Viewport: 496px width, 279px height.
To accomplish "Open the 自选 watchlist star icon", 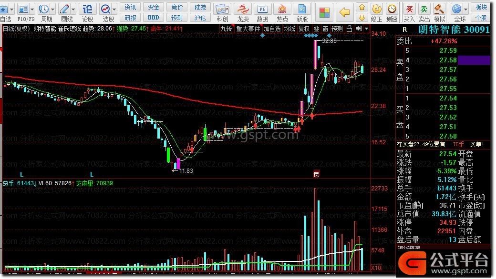I will 4,9.
